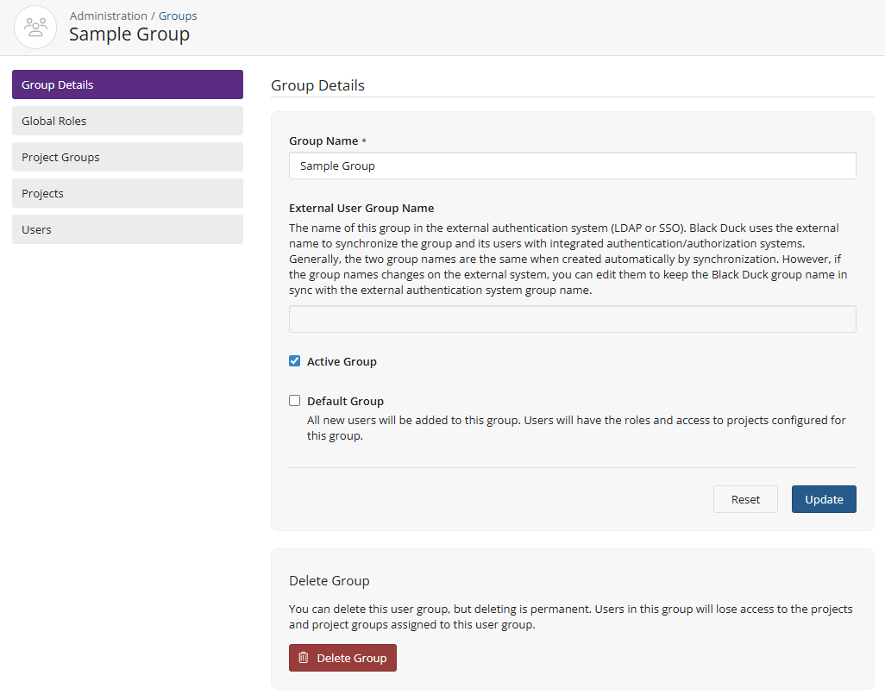The image size is (885, 694).
Task: Click the 'Sample Group' page title
Action: click(129, 34)
